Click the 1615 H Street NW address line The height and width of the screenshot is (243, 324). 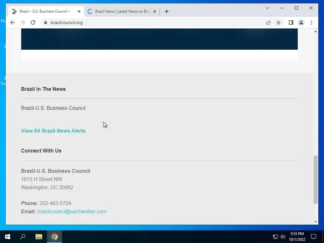point(41,179)
